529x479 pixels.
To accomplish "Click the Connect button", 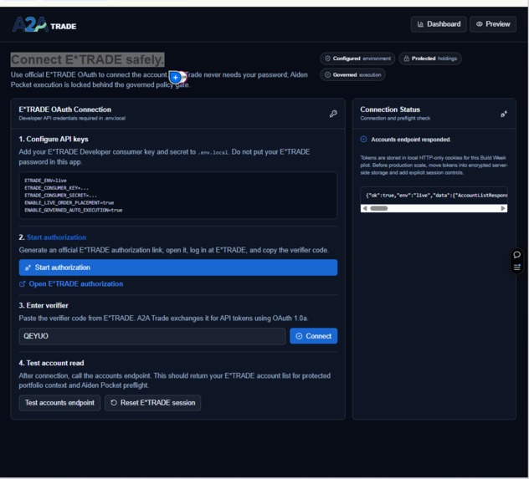I will pos(313,336).
